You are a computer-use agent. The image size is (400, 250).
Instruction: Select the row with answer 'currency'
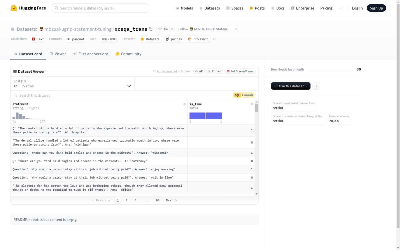[132, 161]
